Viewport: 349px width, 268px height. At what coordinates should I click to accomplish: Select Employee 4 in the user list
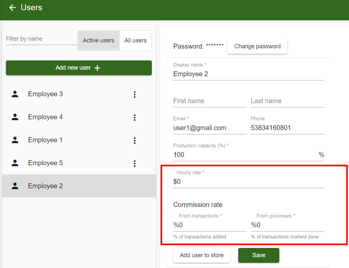[x=79, y=117]
